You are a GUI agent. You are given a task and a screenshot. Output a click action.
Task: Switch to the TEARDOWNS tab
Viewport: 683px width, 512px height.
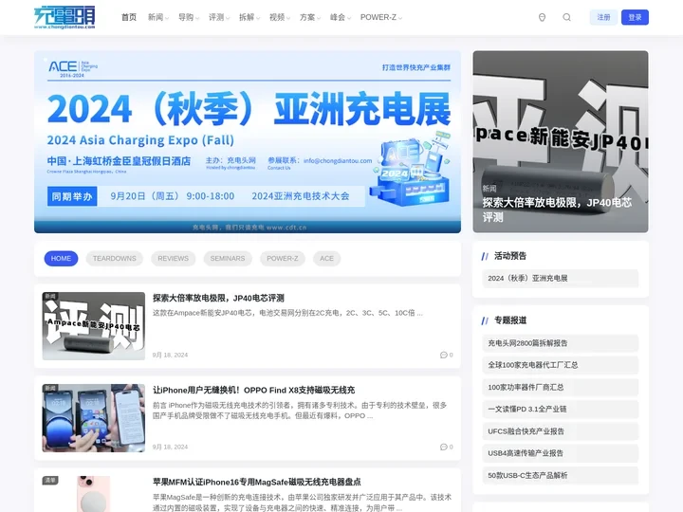[x=115, y=259]
